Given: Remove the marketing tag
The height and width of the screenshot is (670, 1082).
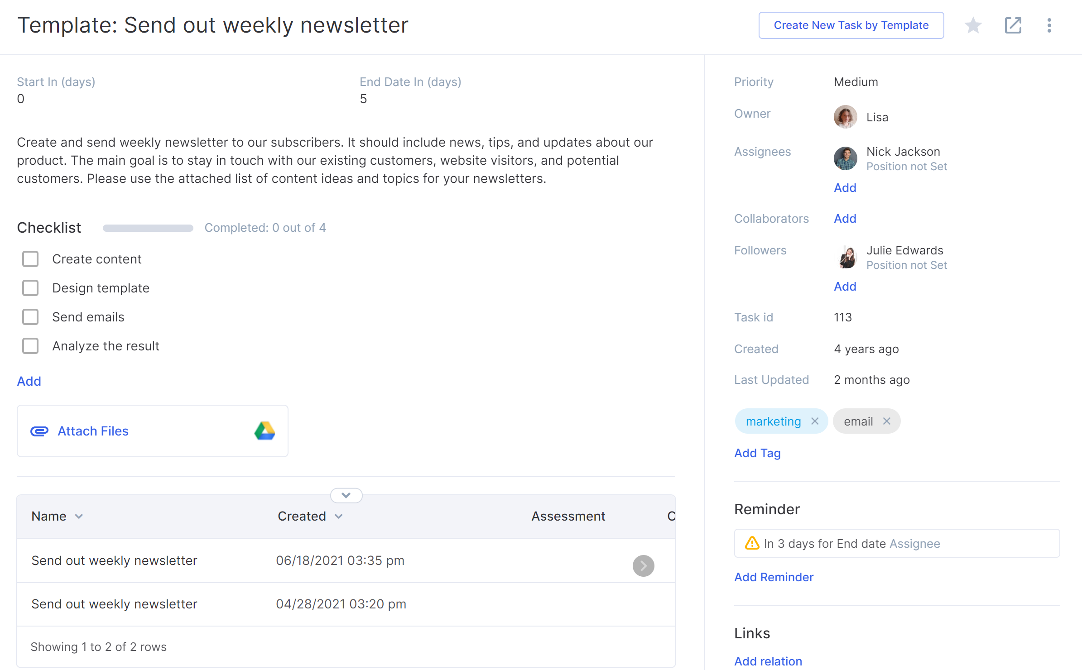Looking at the screenshot, I should 815,421.
